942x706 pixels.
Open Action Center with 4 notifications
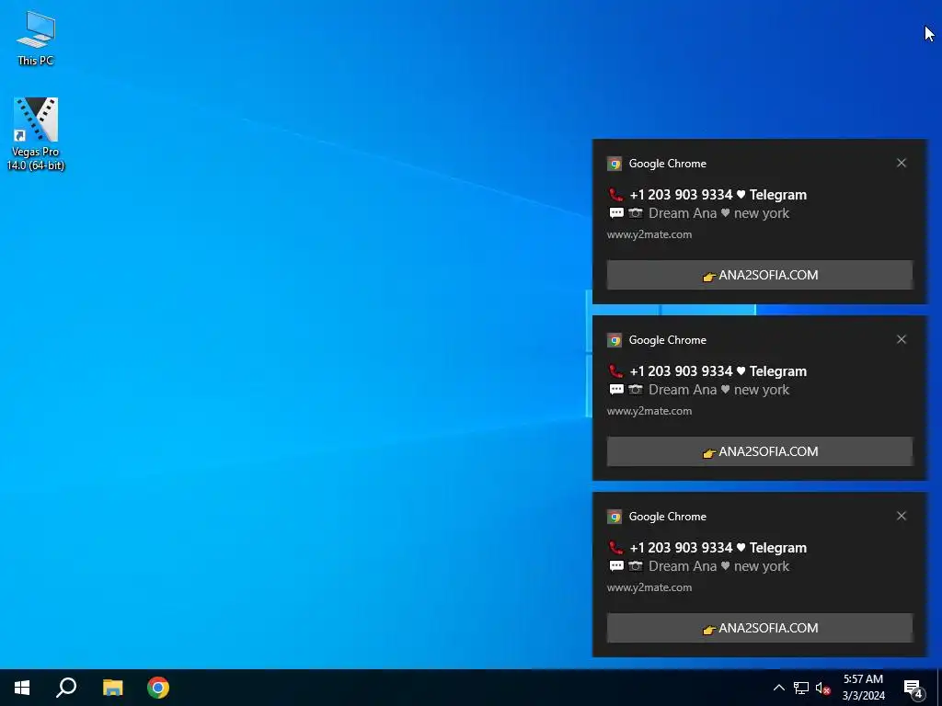[913, 689]
